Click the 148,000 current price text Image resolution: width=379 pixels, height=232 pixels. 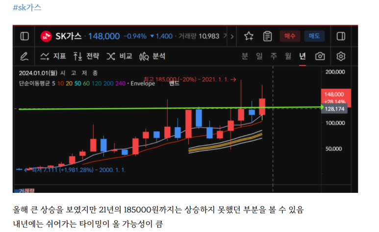pyautogui.click(x=104, y=36)
